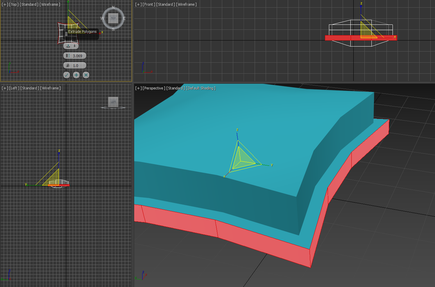The height and width of the screenshot is (287, 435).
Task: Open extrusion type dropdown arrow in caddy
Action: tap(75, 46)
